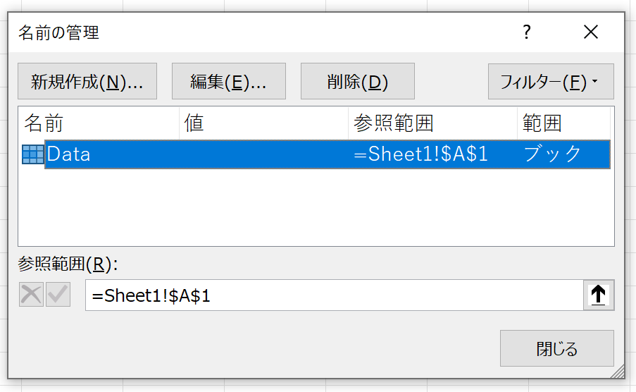Click the =Sheet1!$A$1 cell in the Data row
The height and width of the screenshot is (392, 636).
click(x=420, y=154)
